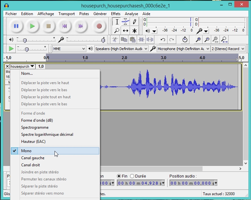Click the vertical scrollbar down arrow
The height and width of the screenshot is (200, 251).
point(246,163)
